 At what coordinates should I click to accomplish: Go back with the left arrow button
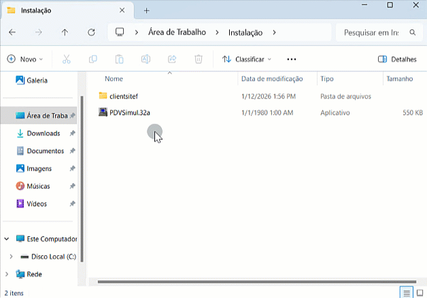pyautogui.click(x=12, y=33)
